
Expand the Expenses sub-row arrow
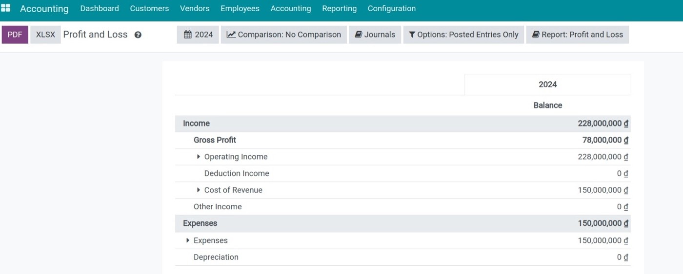pyautogui.click(x=188, y=240)
